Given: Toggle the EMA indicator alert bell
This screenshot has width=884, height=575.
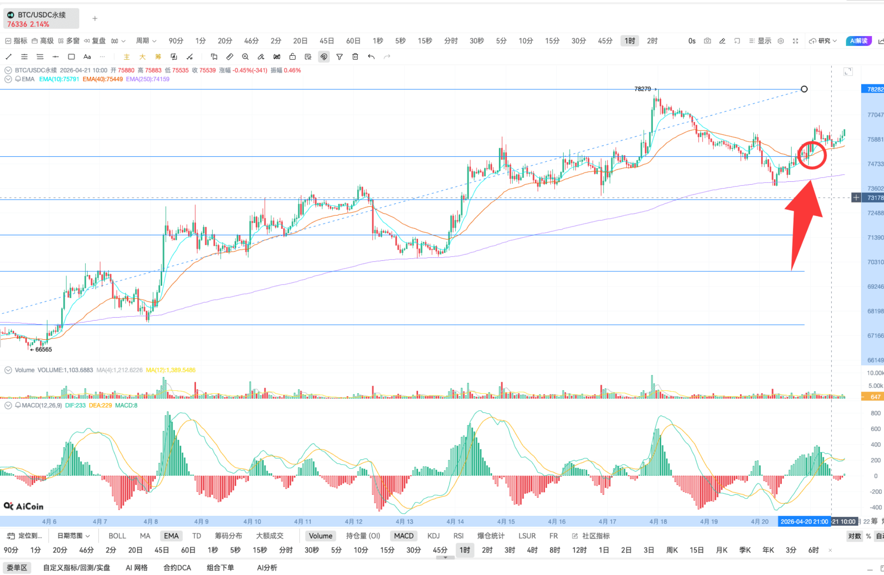Looking at the screenshot, I should [17, 79].
